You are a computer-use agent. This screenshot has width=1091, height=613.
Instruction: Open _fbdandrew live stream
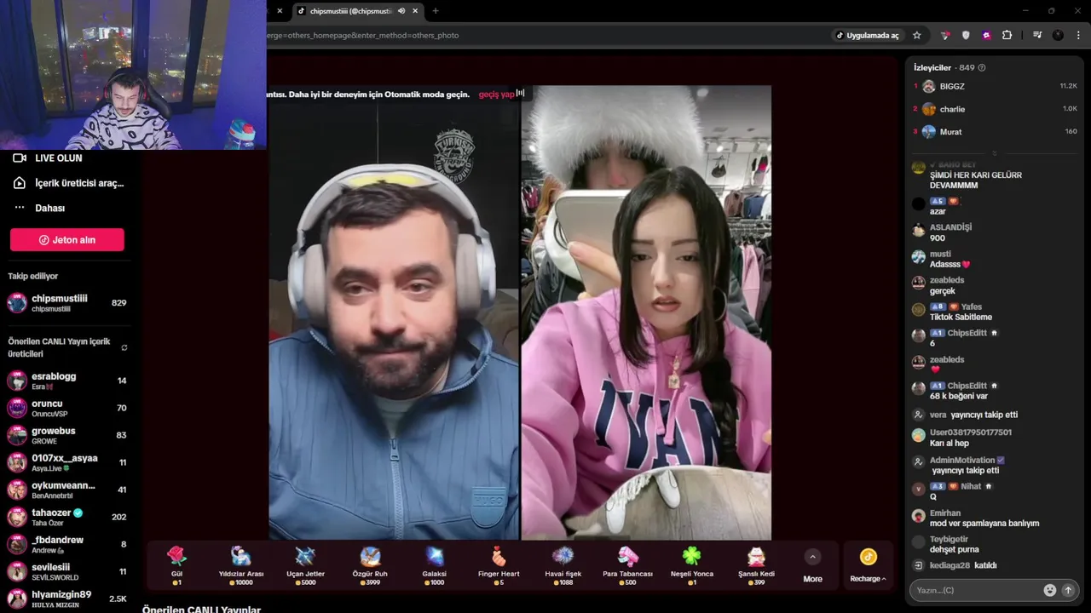pos(68,544)
